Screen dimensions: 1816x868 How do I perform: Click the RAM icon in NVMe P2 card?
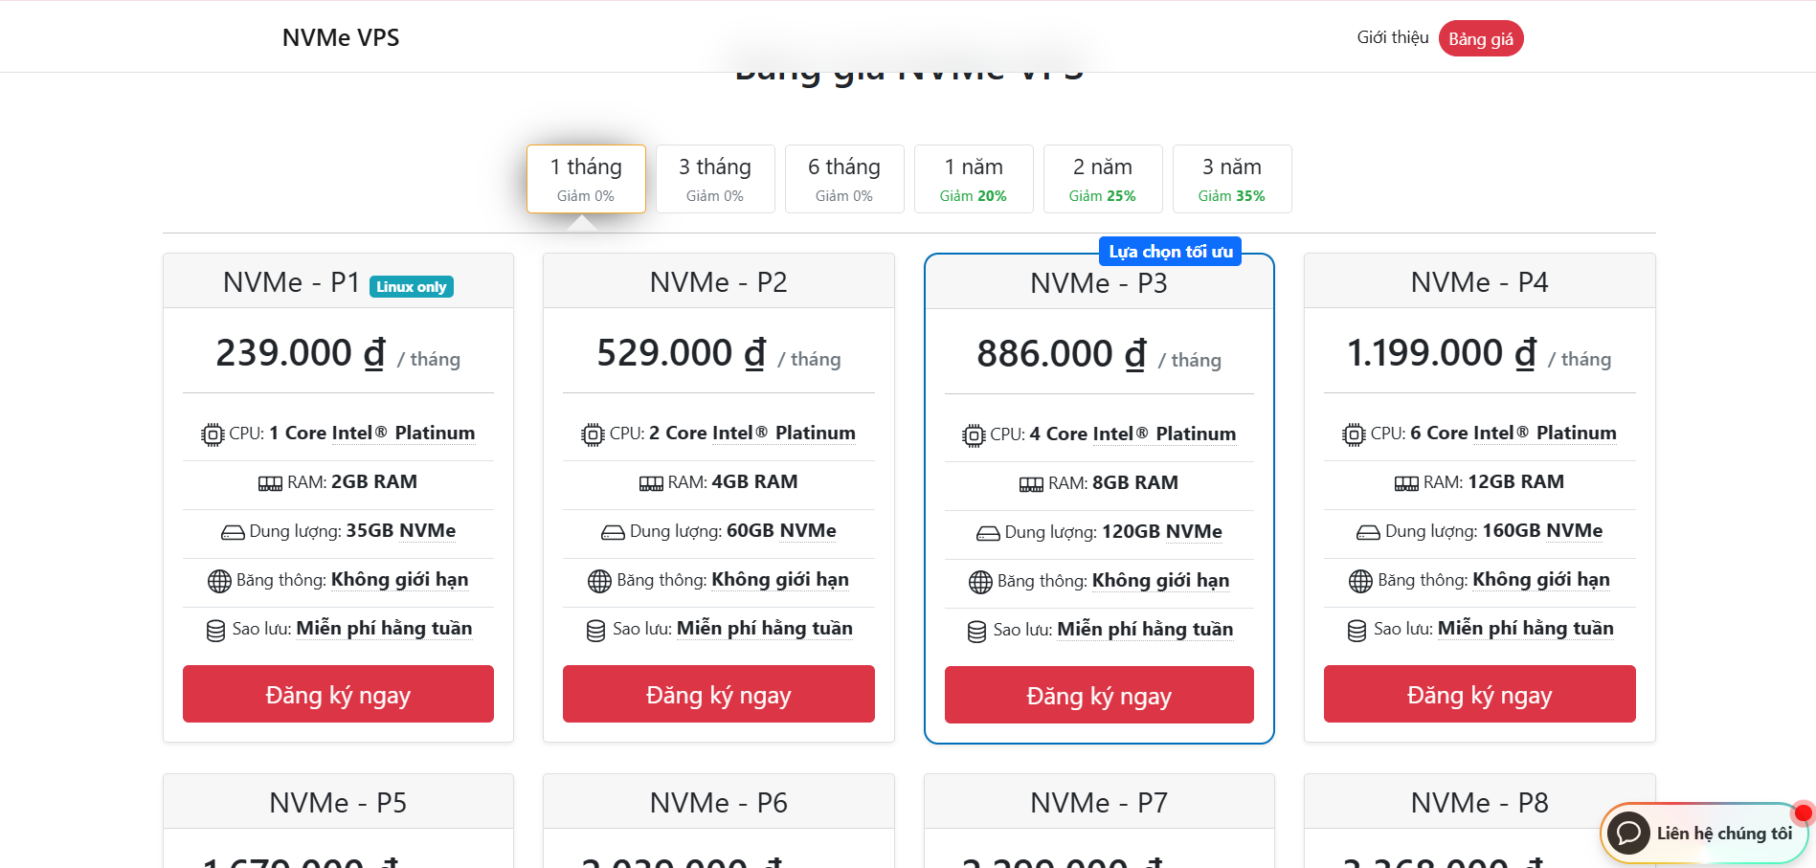pos(651,483)
